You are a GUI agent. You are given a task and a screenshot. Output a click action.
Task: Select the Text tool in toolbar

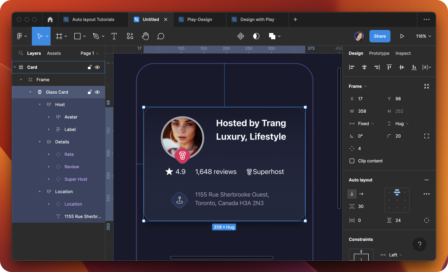point(114,36)
